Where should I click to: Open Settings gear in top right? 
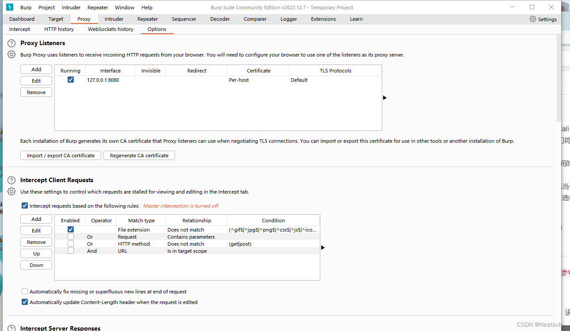tap(543, 19)
